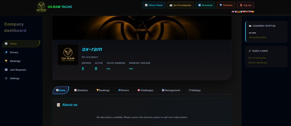Click the 'No description' text under company name
The width and height of the screenshot is (291, 126).
[90, 57]
